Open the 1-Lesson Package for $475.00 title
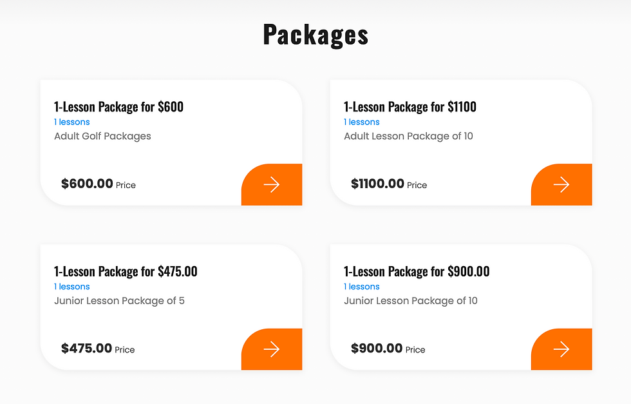Screen dimensions: 631x404 (x=126, y=271)
